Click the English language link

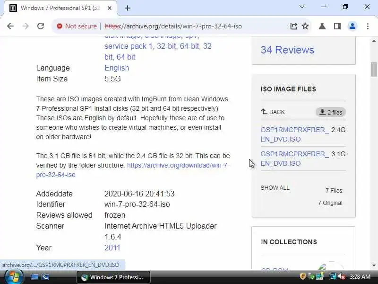click(117, 68)
